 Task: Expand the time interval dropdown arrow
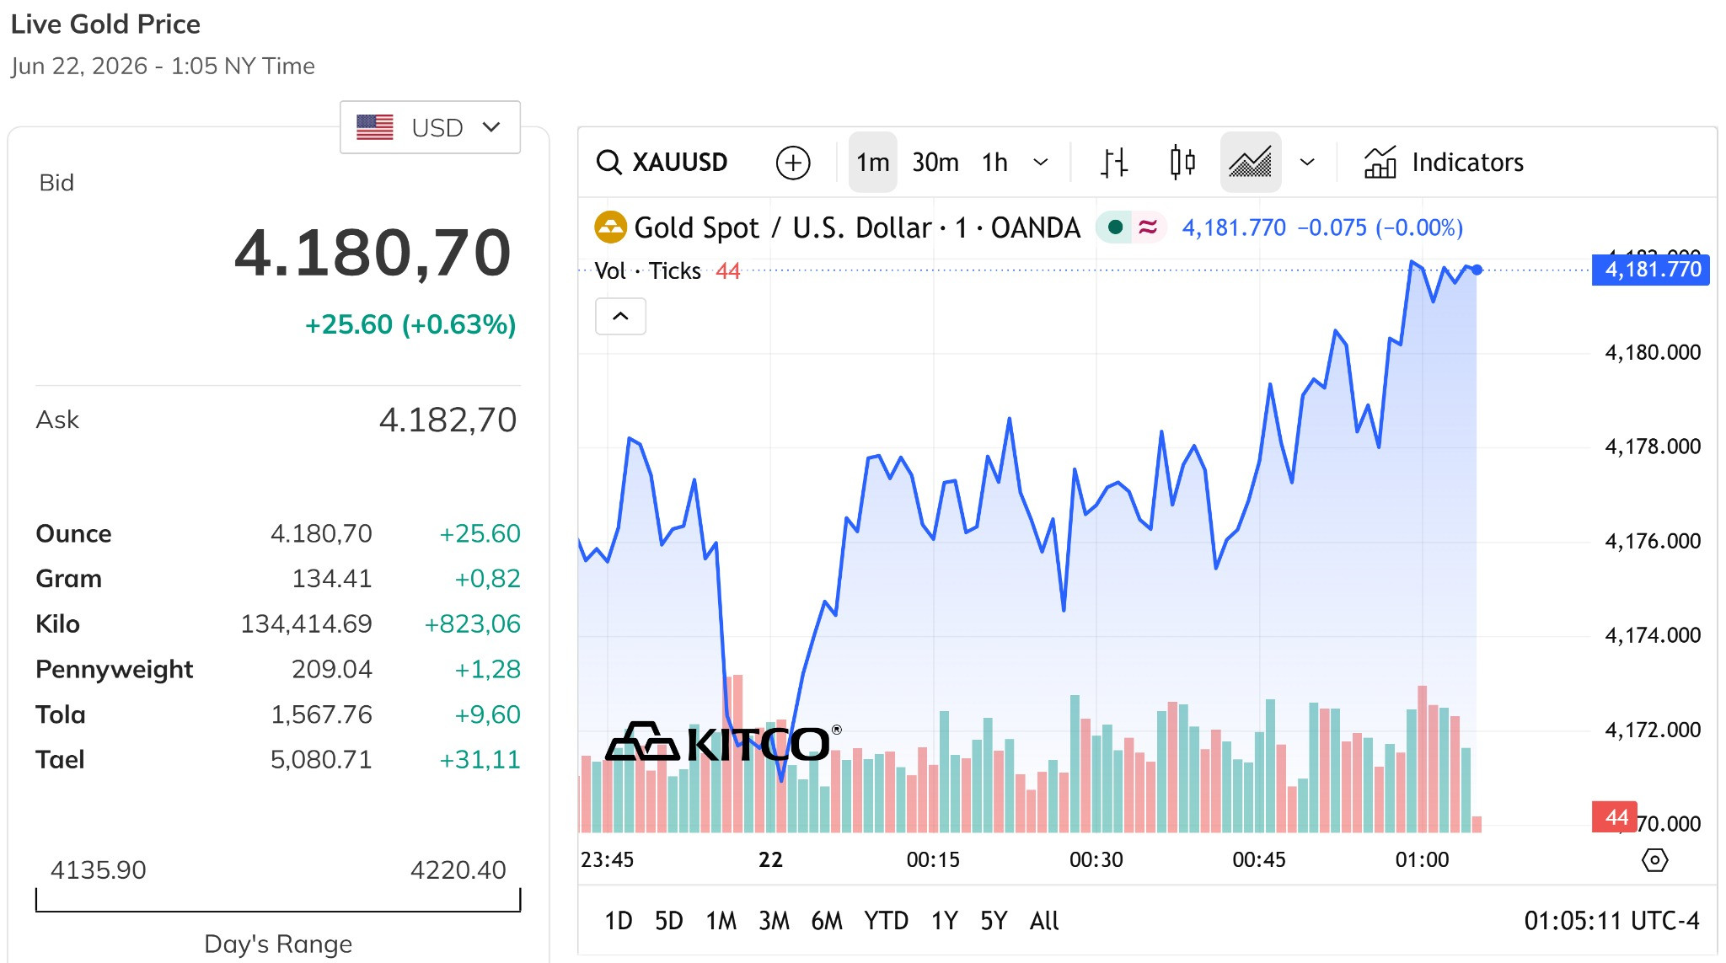1041,162
